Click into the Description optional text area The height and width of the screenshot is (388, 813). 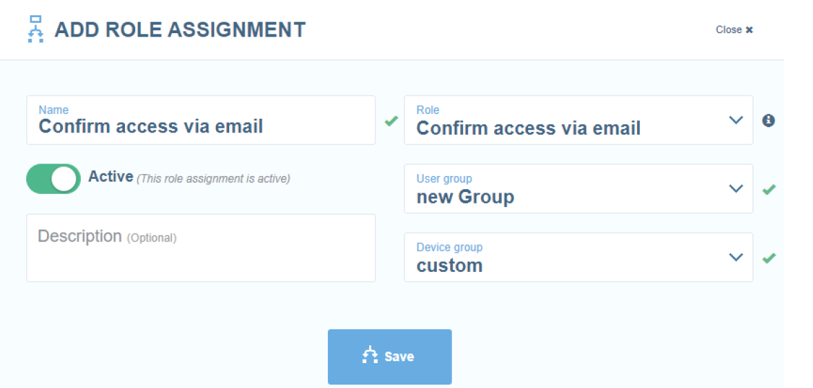tap(201, 248)
